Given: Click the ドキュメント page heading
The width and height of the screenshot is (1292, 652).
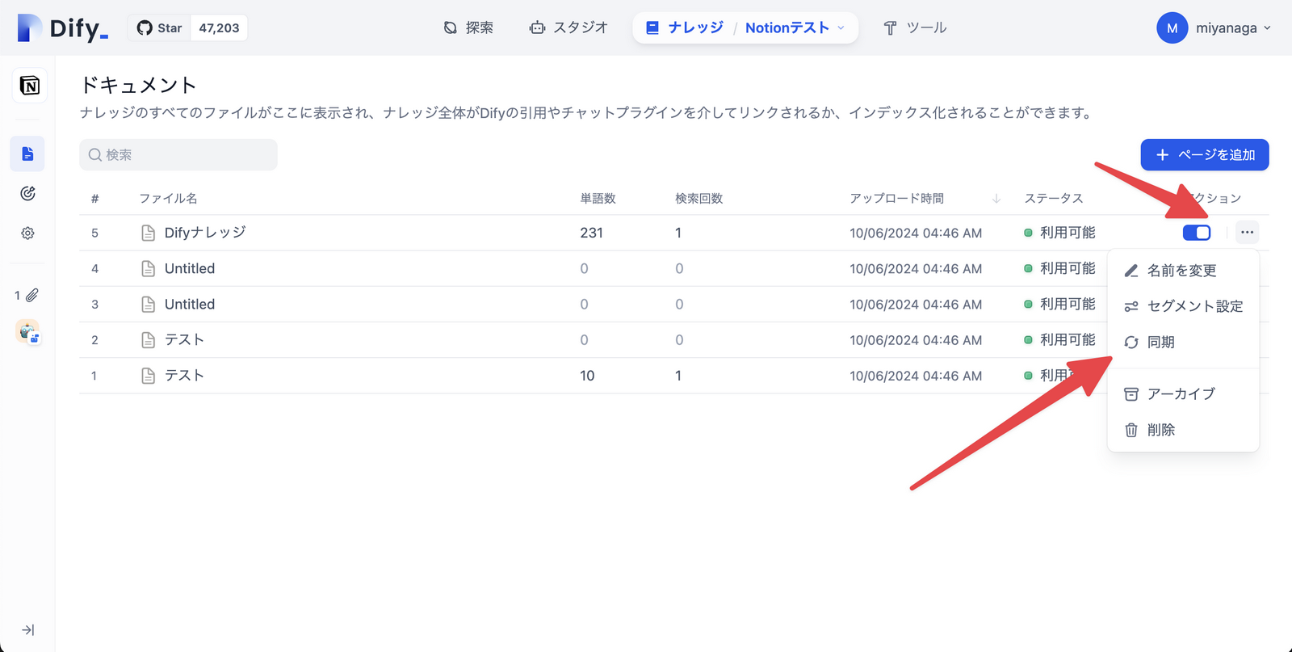Looking at the screenshot, I should [x=139, y=85].
